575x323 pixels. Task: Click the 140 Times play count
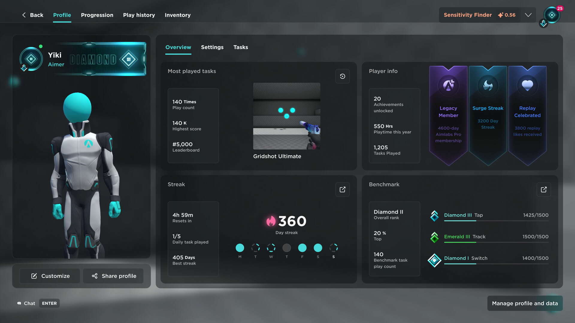(184, 104)
